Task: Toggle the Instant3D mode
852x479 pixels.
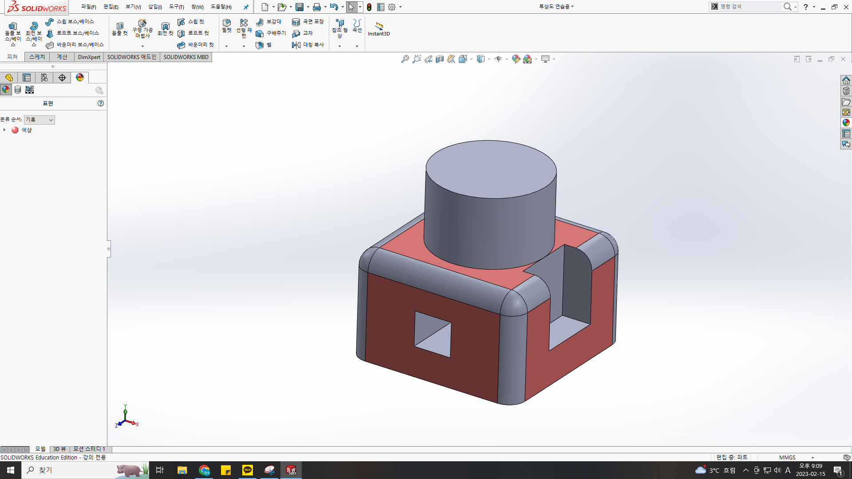Action: (379, 27)
